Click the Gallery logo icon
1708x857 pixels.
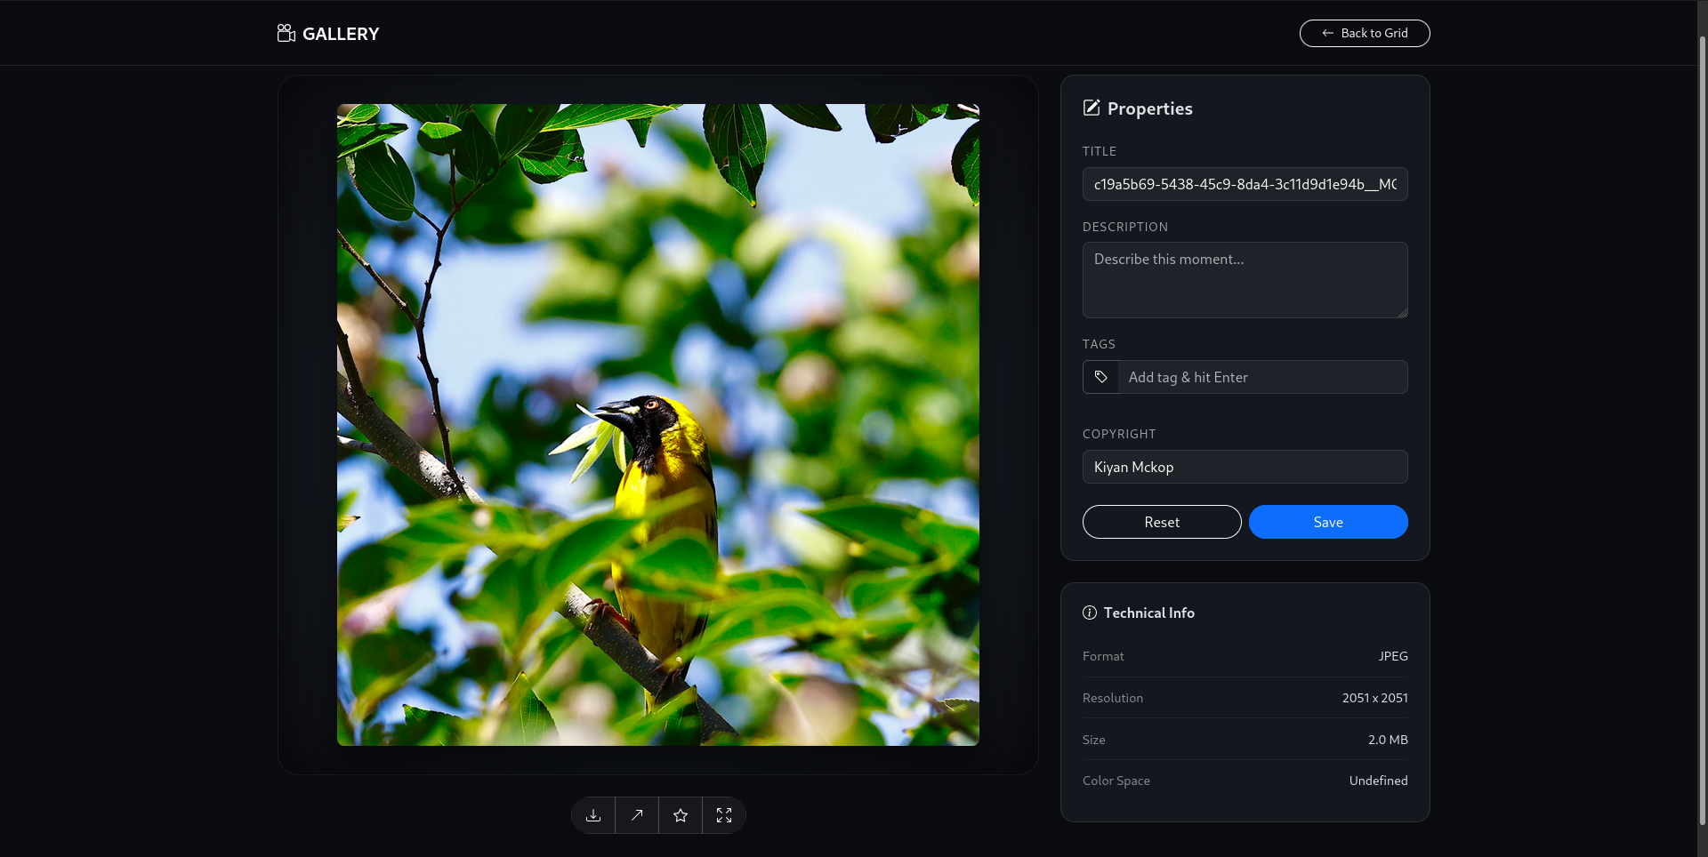click(x=286, y=33)
